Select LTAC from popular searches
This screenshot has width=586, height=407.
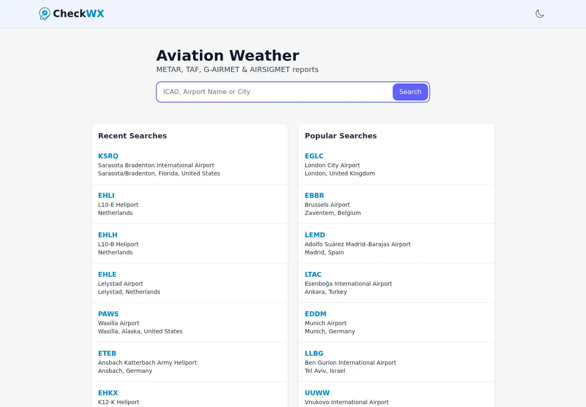coord(313,274)
